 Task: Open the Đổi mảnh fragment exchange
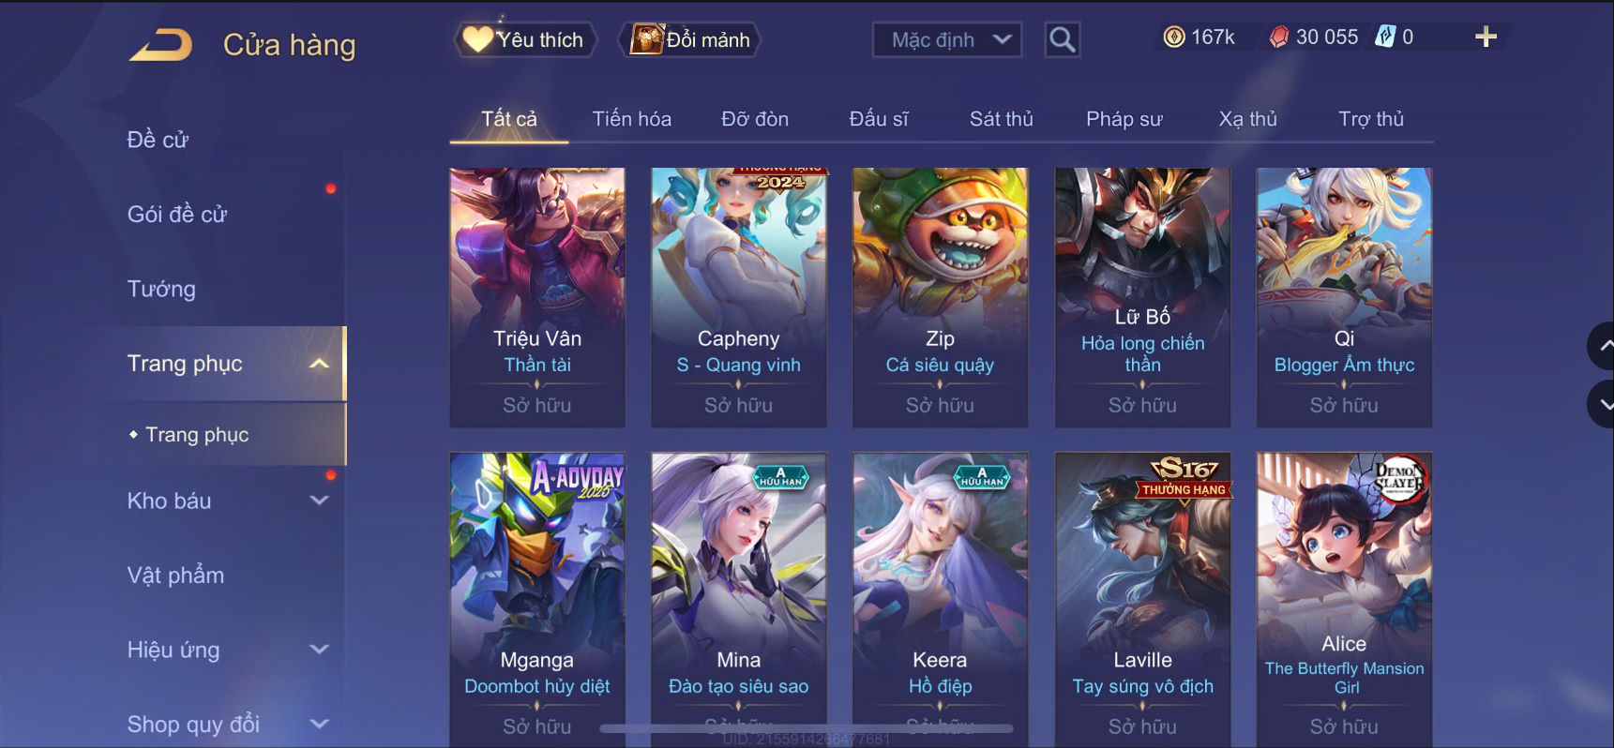(690, 39)
